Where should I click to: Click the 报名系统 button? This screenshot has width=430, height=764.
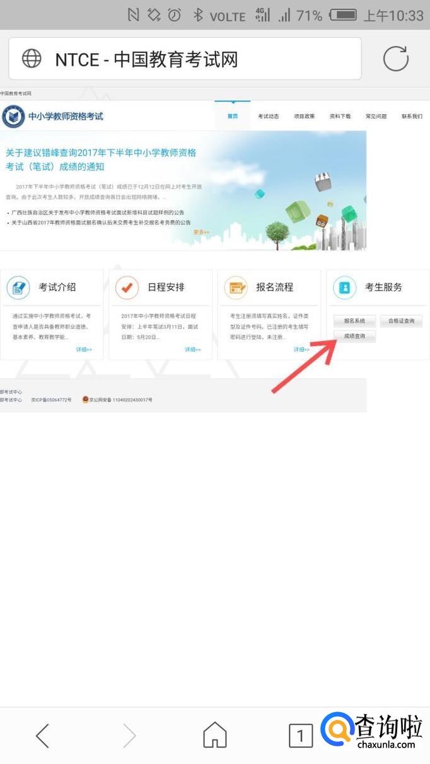[354, 321]
